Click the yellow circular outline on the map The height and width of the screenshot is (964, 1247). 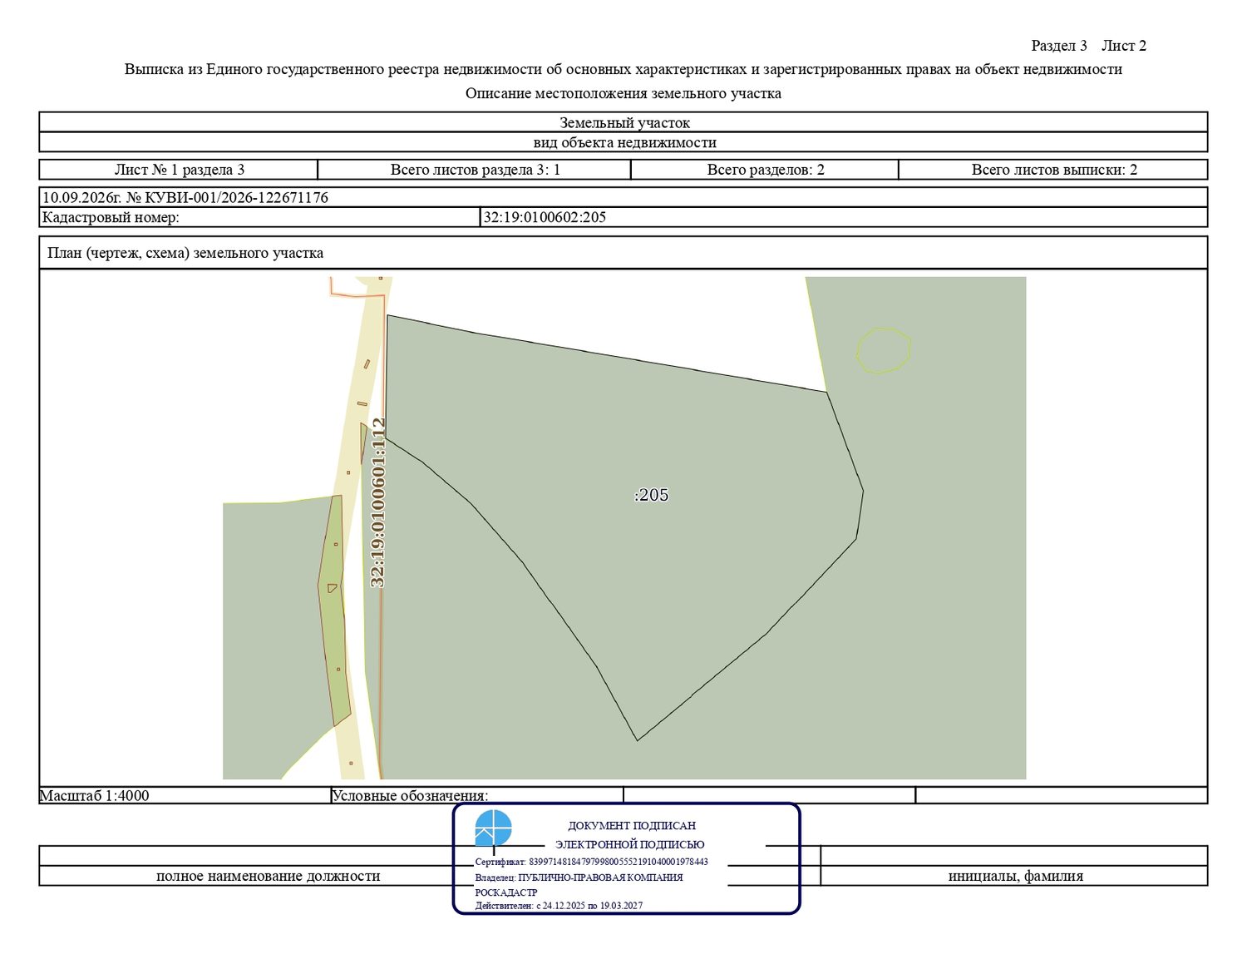[884, 350]
